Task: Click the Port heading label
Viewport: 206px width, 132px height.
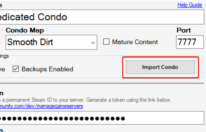Action: click(x=183, y=30)
